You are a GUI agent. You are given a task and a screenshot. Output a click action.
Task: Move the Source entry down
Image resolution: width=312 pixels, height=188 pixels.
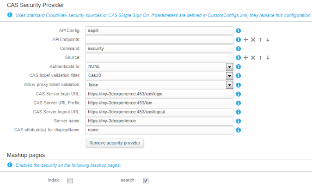click(x=268, y=58)
